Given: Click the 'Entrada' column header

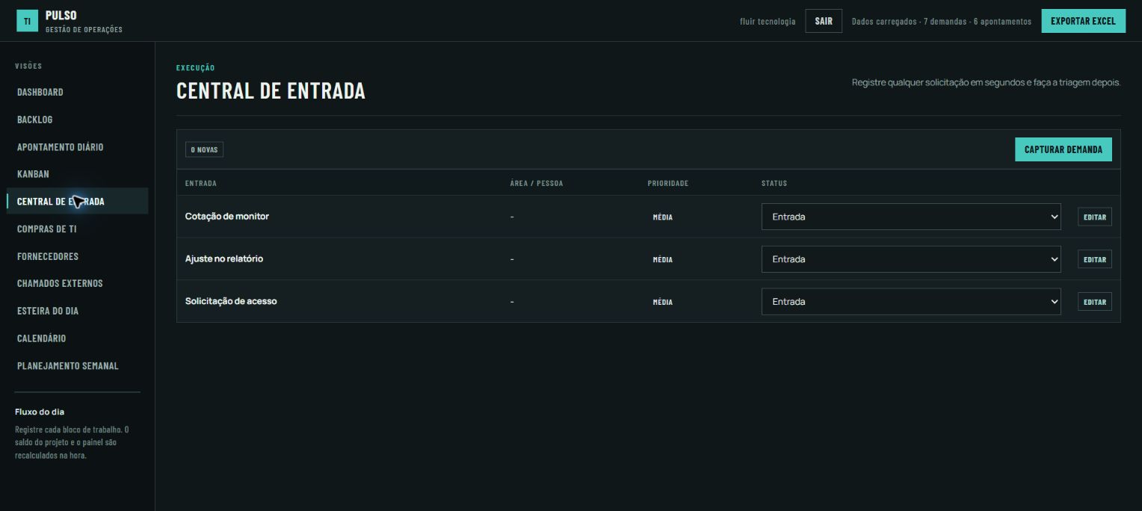Looking at the screenshot, I should click(201, 183).
